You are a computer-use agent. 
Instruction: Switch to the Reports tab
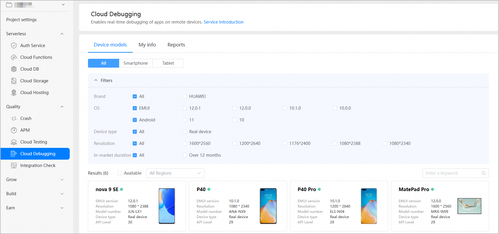[x=176, y=45]
